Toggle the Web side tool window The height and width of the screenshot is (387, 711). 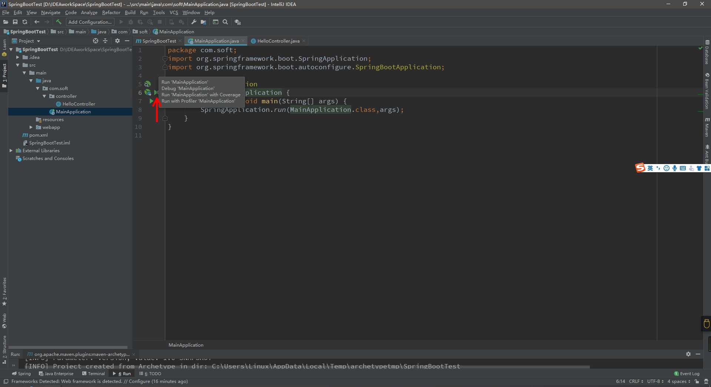click(4, 321)
